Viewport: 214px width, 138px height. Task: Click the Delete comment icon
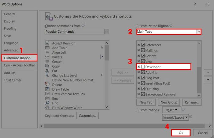47,84
